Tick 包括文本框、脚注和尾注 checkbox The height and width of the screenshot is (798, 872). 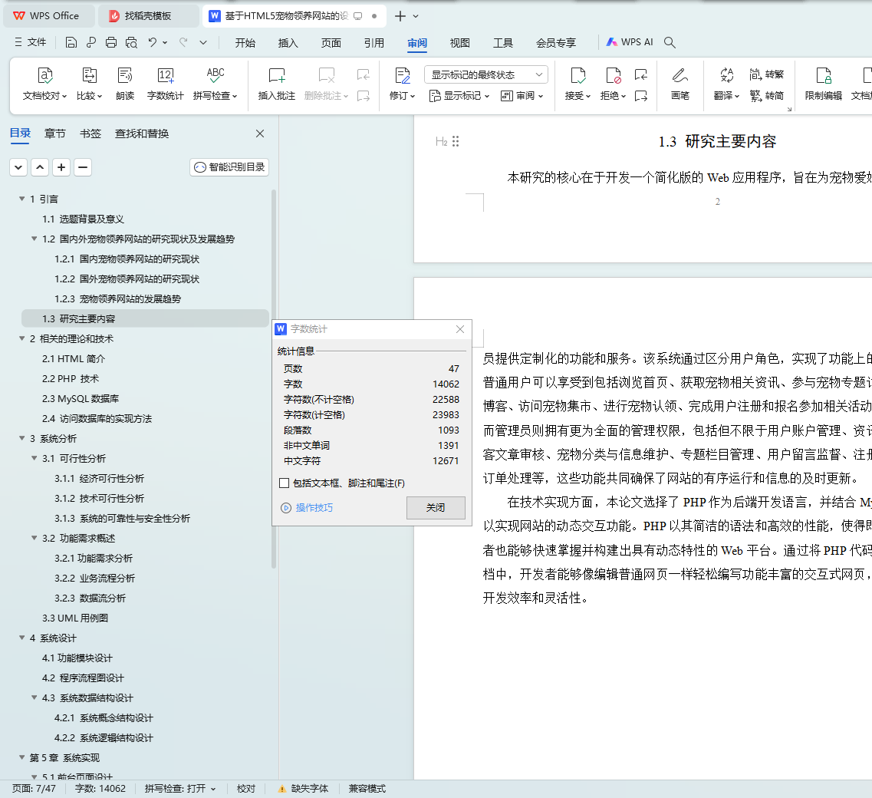pos(285,483)
